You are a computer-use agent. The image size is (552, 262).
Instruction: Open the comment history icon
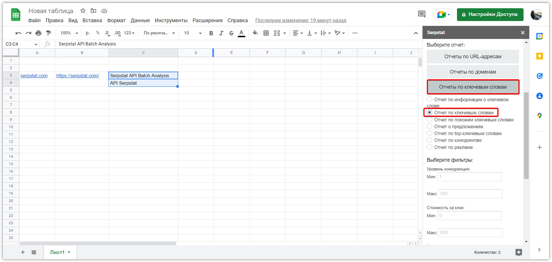point(422,14)
